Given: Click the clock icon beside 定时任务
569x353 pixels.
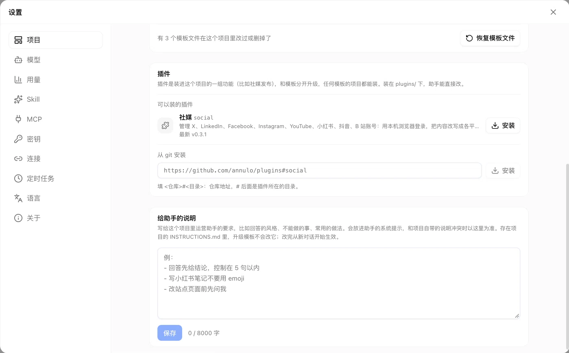Looking at the screenshot, I should [x=18, y=179].
